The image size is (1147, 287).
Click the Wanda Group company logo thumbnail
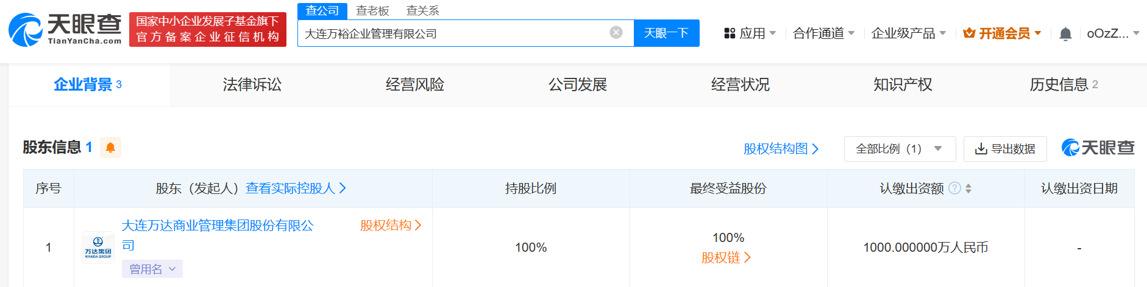pos(98,247)
